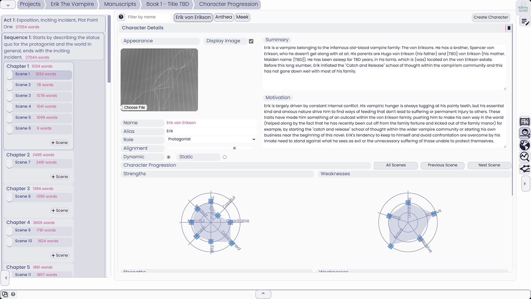Collapse the left manuscript sidebar arrow
Screen dimensions: 531x299
5,278
